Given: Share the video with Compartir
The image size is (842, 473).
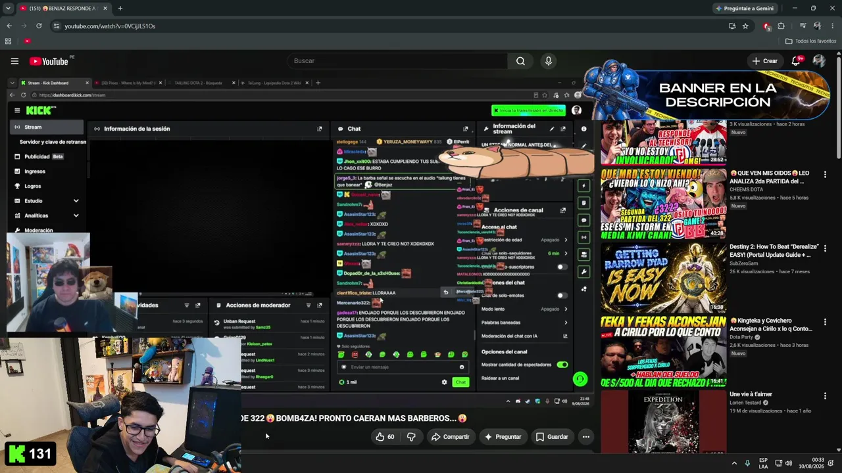Looking at the screenshot, I should pos(450,437).
